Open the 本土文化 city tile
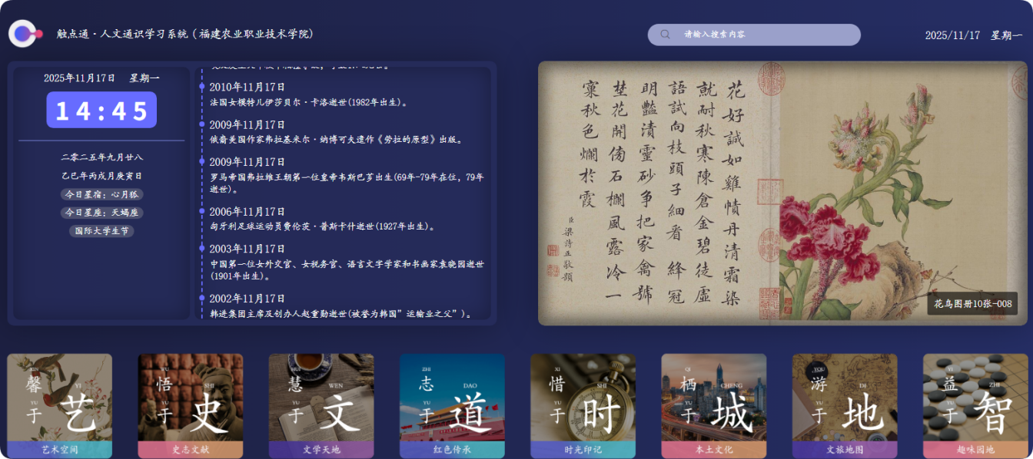Screen dimensions: 1033x459 714,405
